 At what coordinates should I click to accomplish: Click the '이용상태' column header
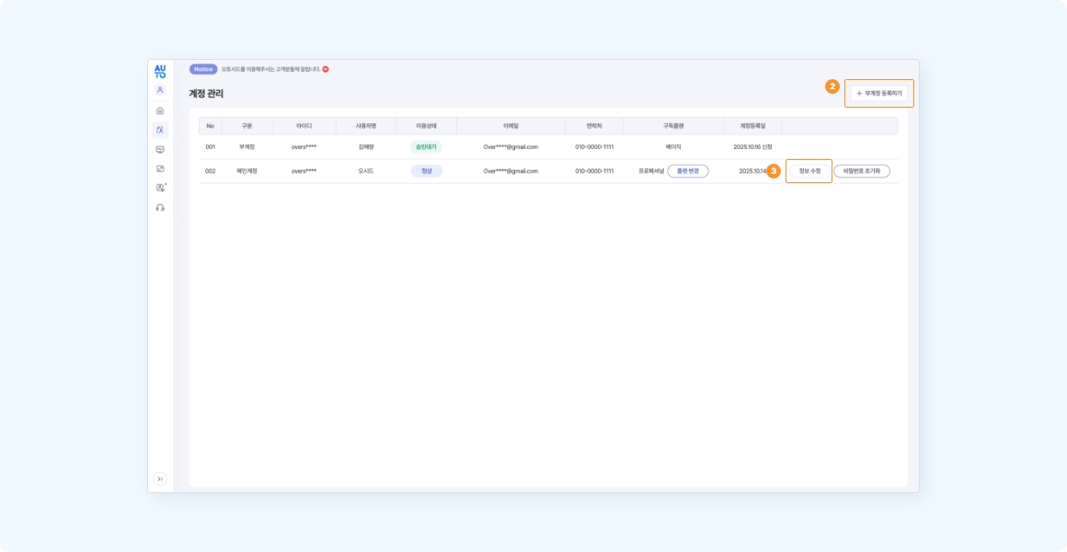[x=426, y=125]
